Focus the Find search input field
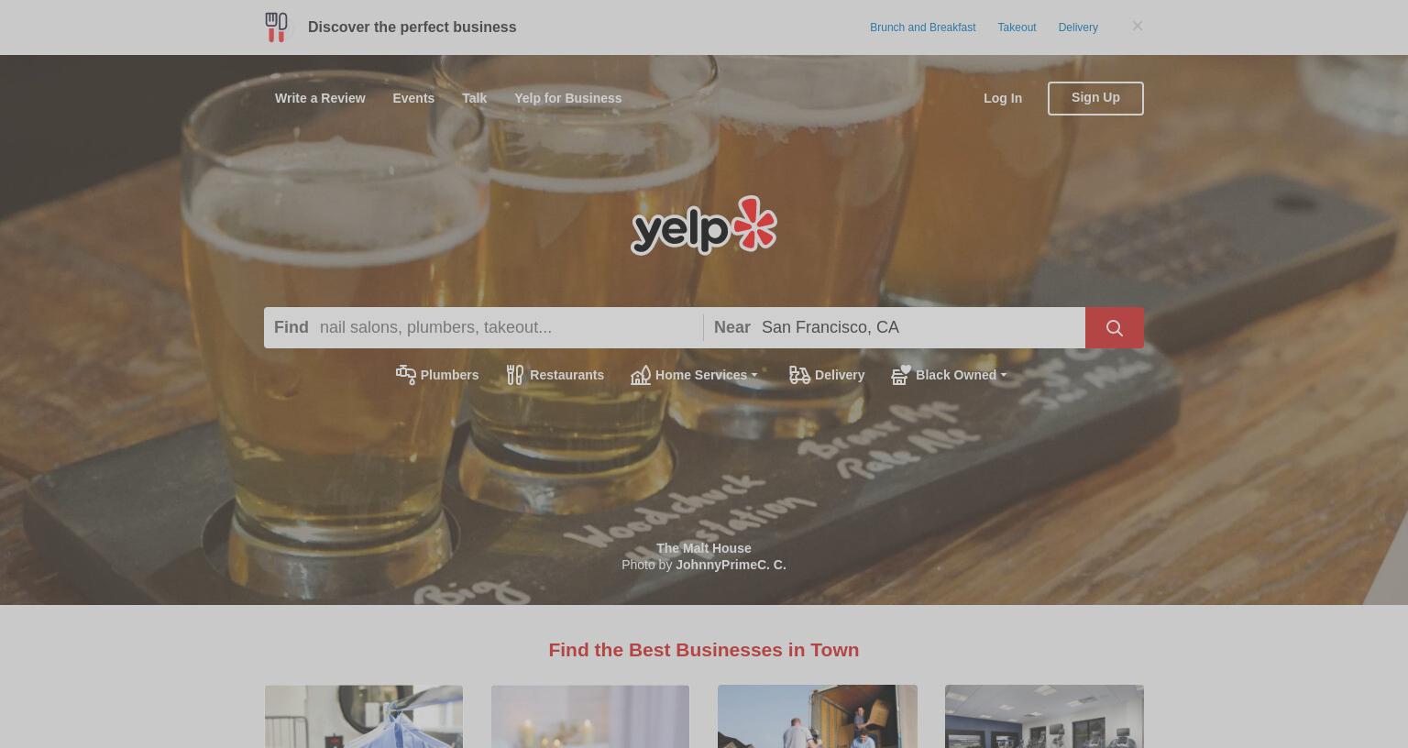 coord(507,327)
